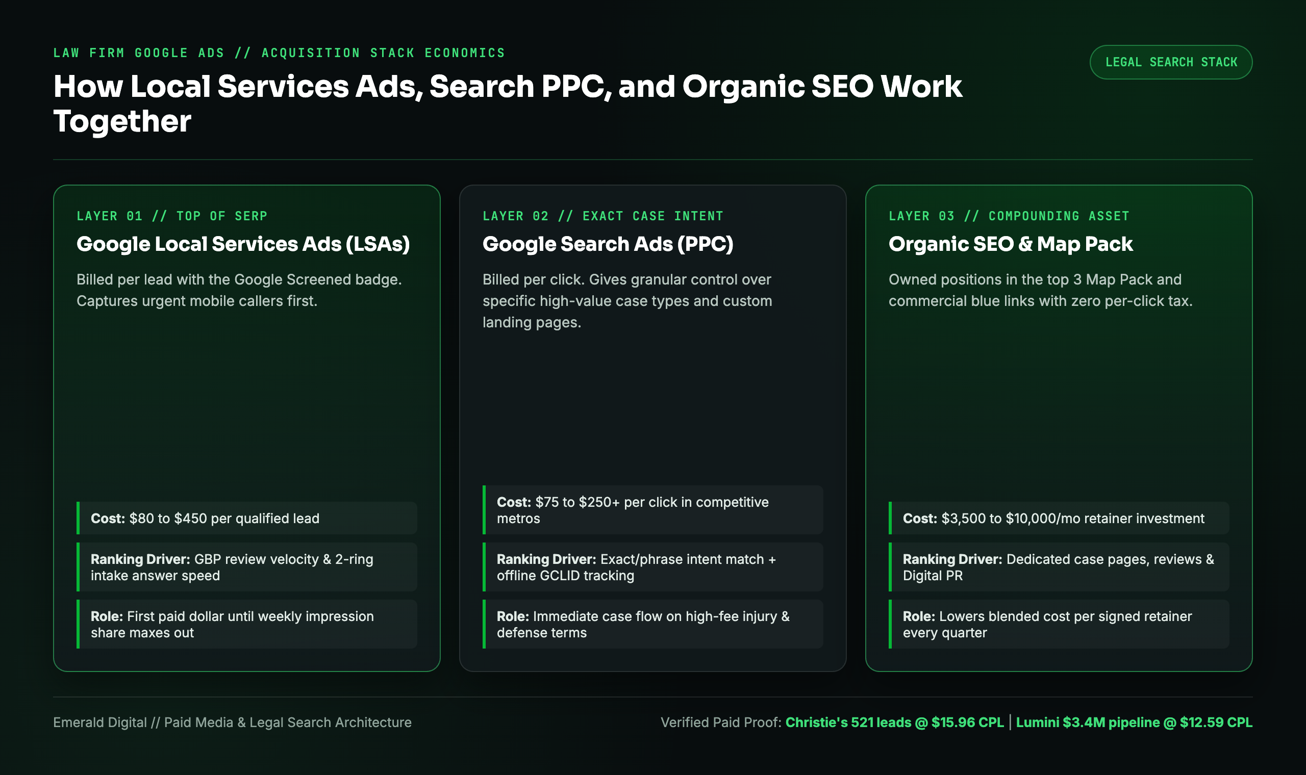This screenshot has width=1306, height=775.
Task: Click the 'Billed per click. Gives granular control' description
Action: (627, 301)
